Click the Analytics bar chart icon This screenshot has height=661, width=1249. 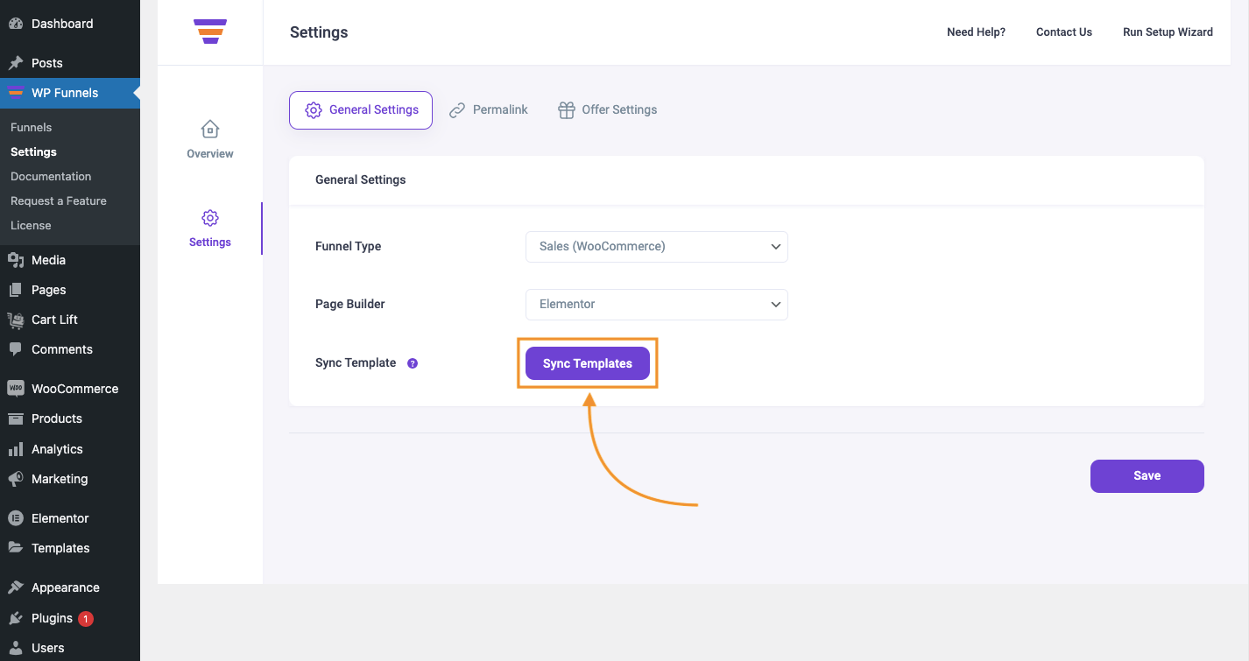(16, 449)
